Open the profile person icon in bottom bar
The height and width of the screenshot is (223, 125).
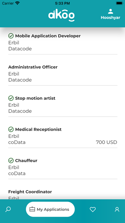[x=117, y=209]
